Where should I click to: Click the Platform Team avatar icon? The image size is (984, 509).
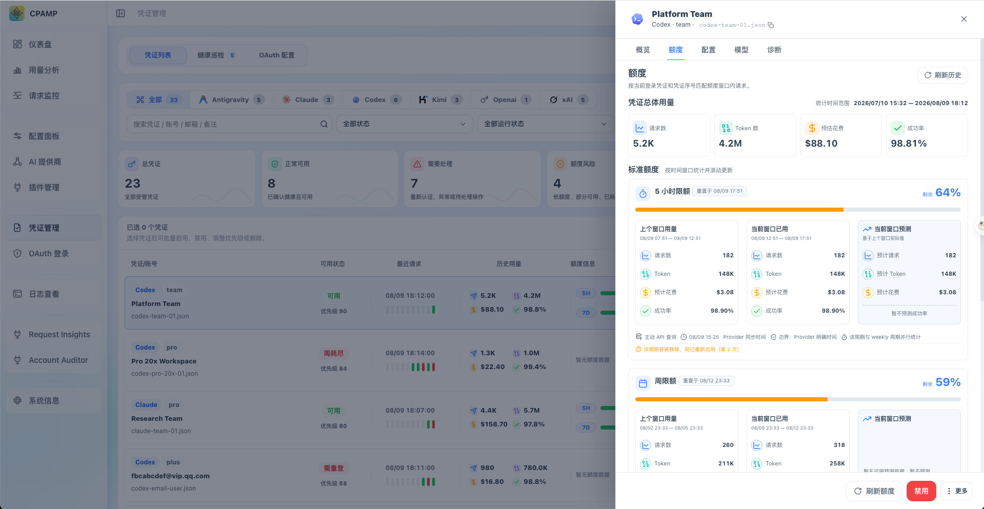tap(637, 19)
